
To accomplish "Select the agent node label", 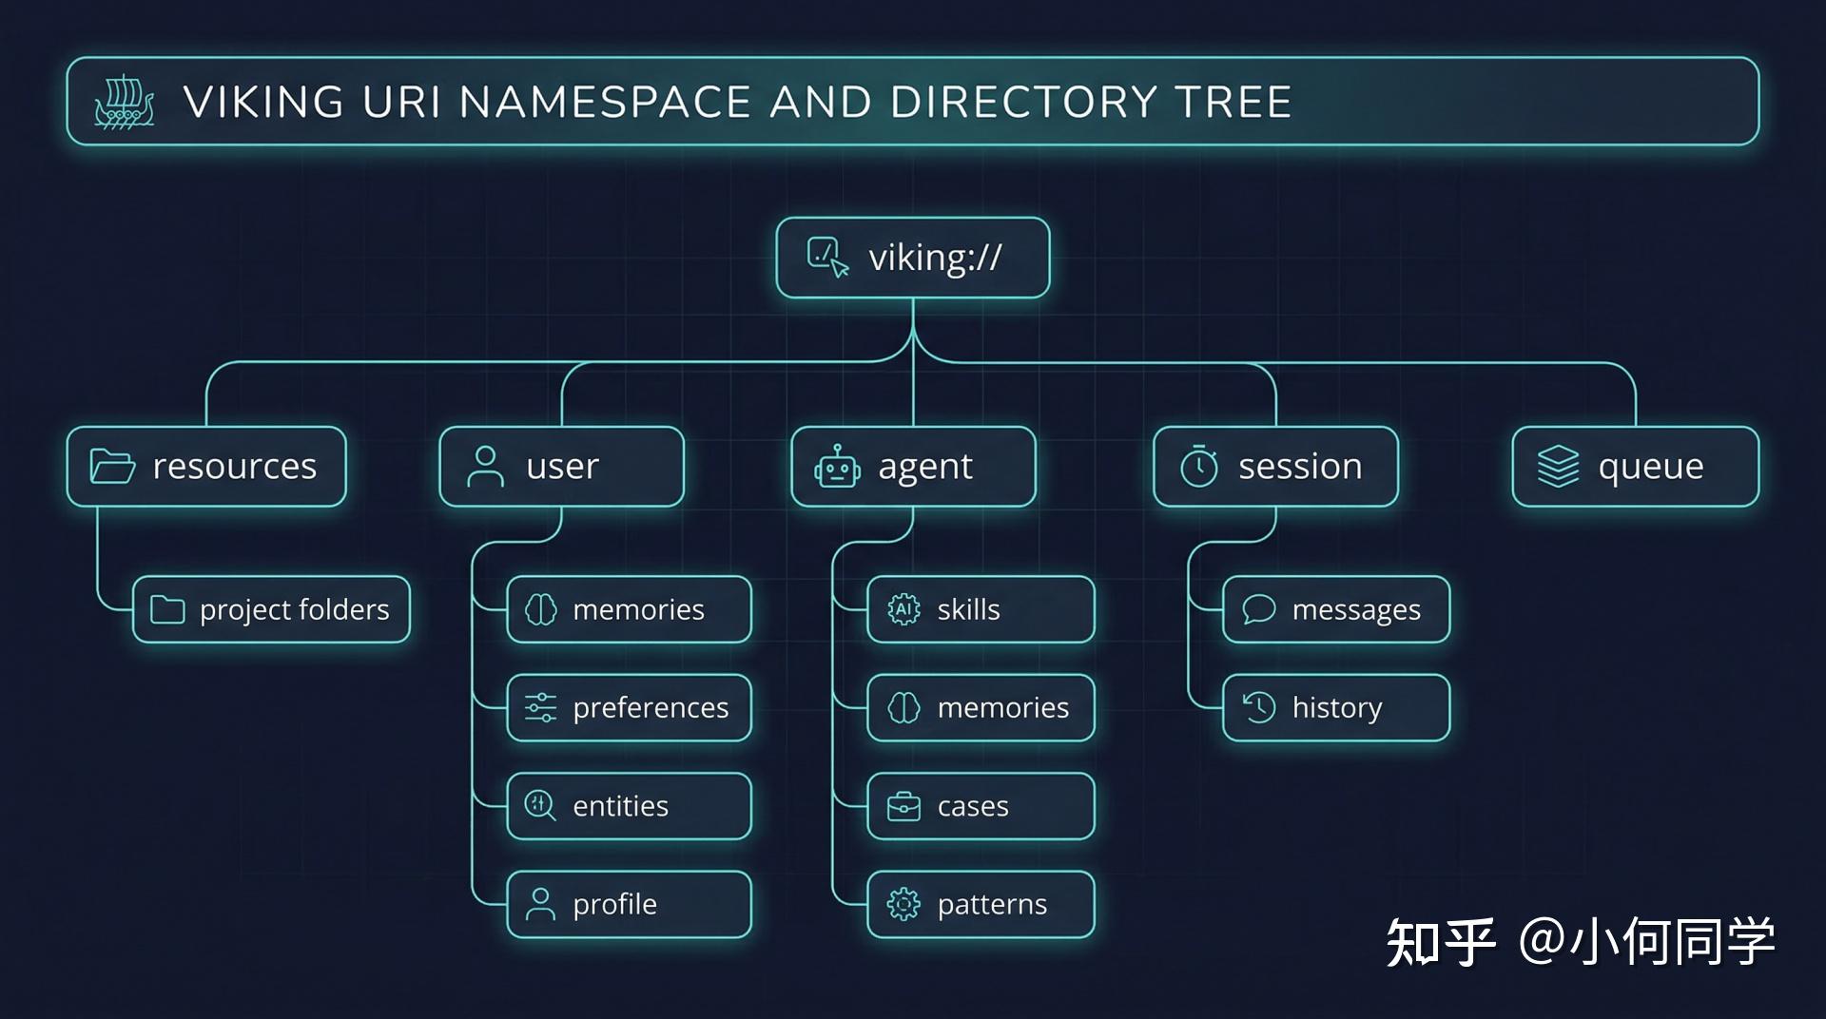I will click(924, 468).
